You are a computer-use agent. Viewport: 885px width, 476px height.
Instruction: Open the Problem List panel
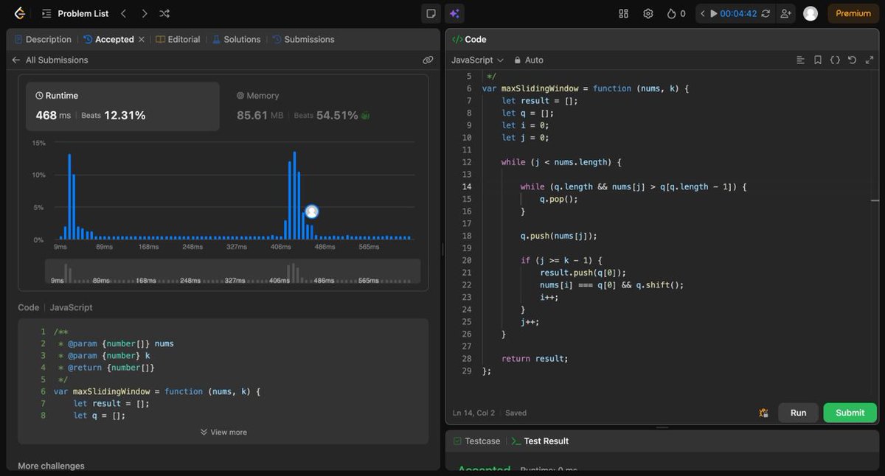point(75,13)
